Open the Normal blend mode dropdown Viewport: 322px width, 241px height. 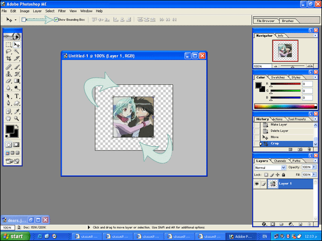coord(283,168)
